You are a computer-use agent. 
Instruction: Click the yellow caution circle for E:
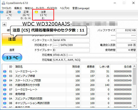tap(36, 12)
